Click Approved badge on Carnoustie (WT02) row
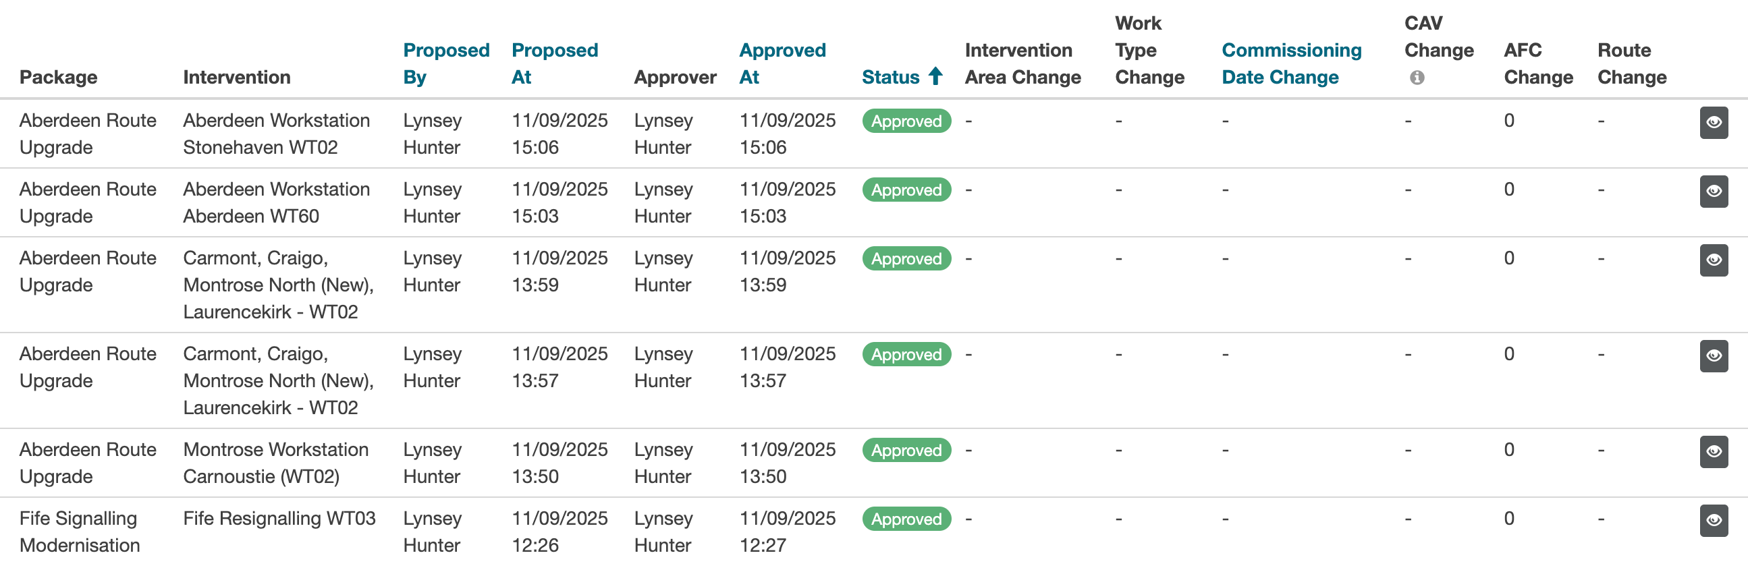Viewport: 1748px width, 572px height. click(x=905, y=450)
